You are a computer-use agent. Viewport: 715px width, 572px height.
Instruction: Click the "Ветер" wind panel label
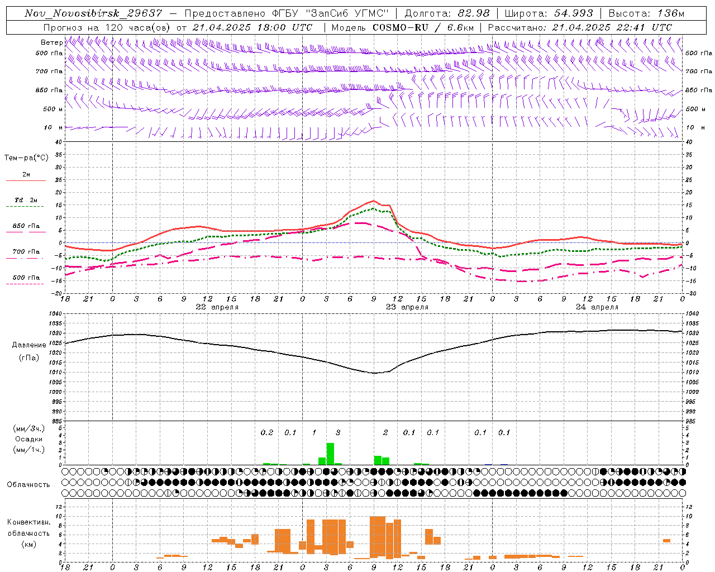tap(52, 42)
